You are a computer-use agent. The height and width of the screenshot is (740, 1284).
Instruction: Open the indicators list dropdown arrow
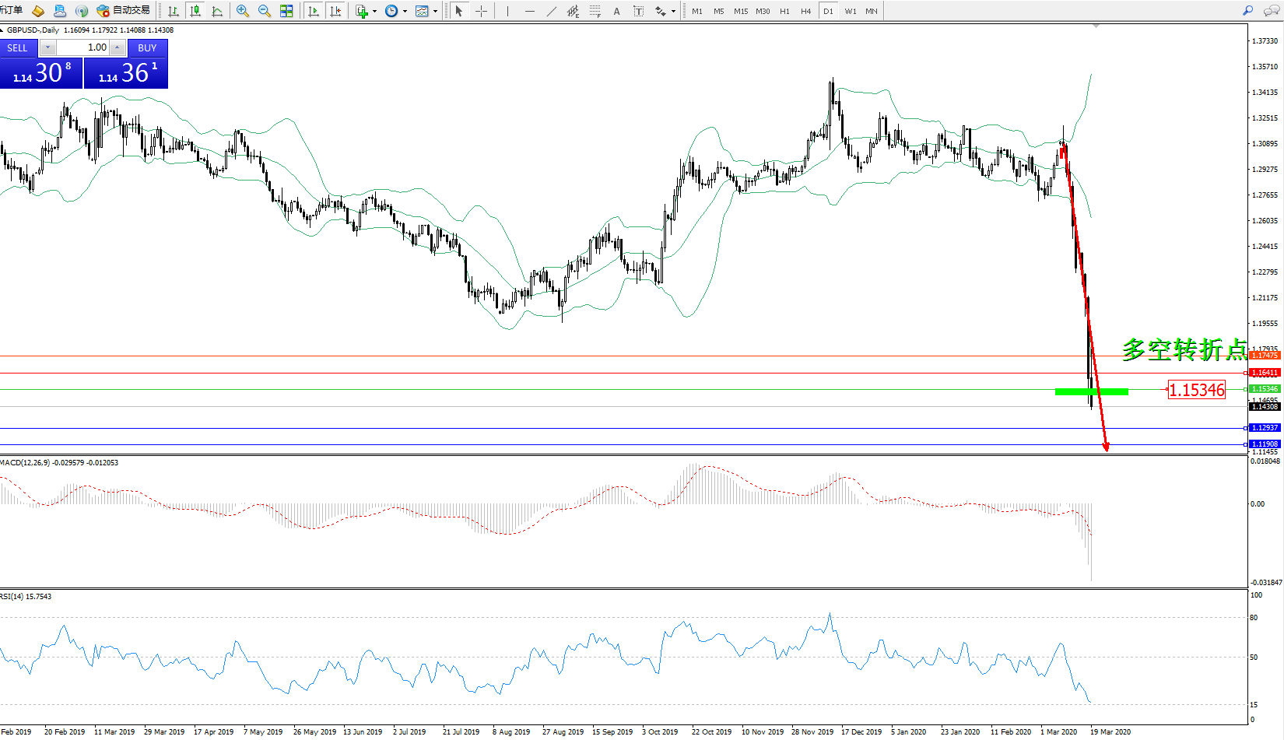coord(374,12)
